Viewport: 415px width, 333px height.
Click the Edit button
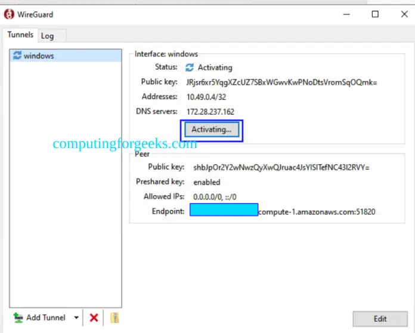(380, 319)
